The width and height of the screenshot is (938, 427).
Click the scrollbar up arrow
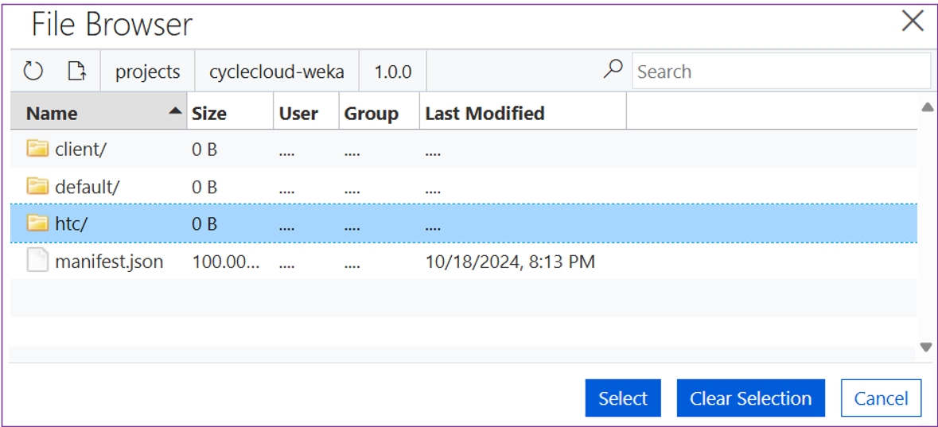(x=927, y=107)
